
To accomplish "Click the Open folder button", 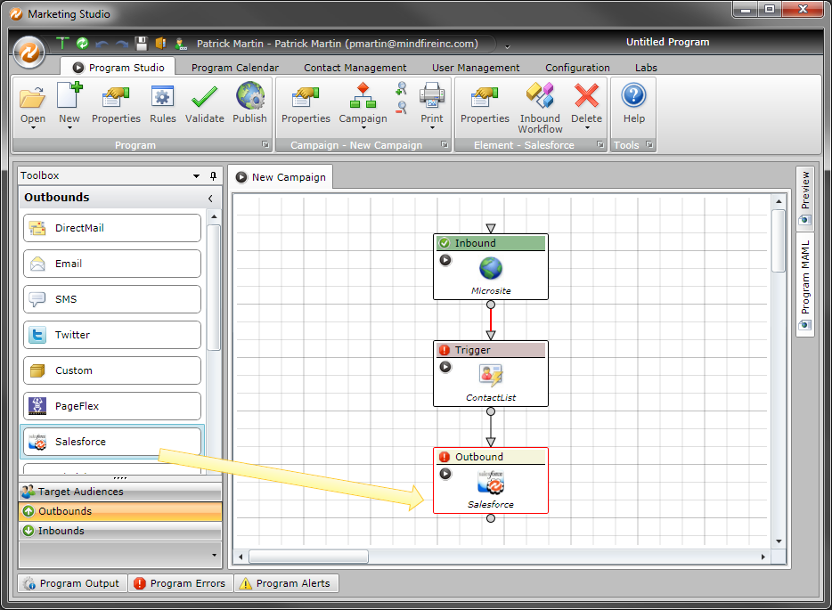I will [x=33, y=103].
